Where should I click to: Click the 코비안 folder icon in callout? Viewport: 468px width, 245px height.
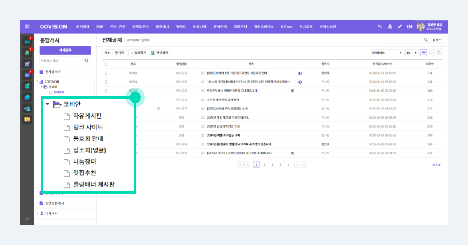click(57, 104)
